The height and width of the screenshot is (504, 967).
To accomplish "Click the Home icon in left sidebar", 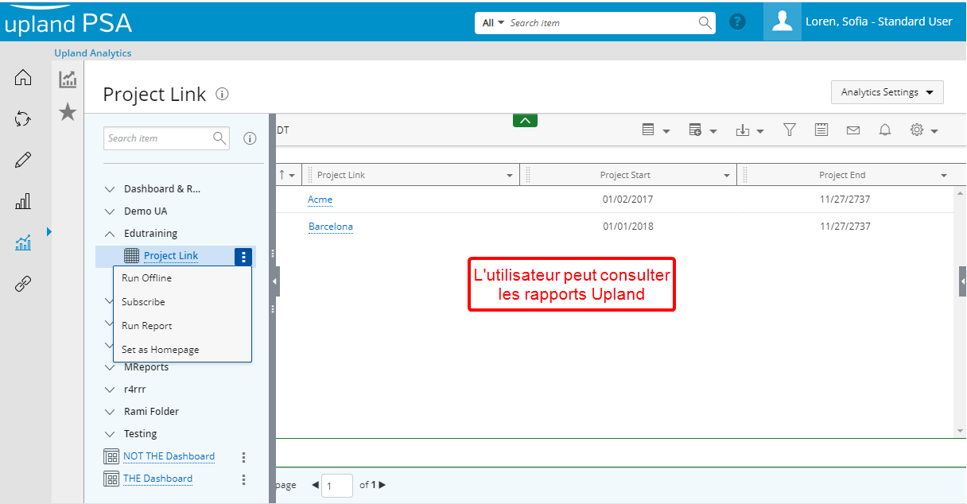I will point(23,77).
